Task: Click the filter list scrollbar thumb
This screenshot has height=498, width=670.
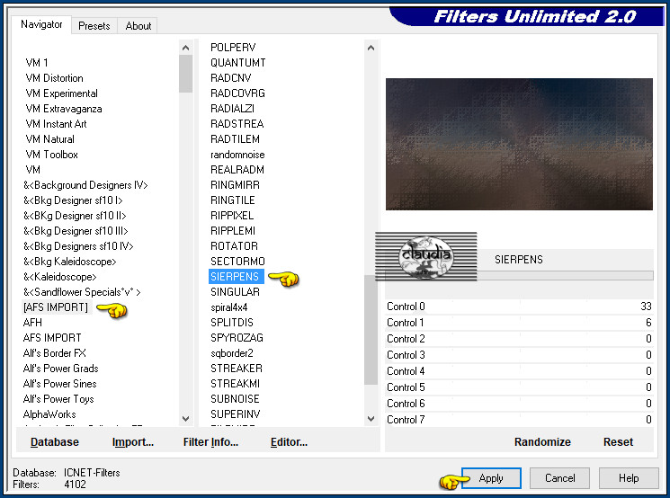Action: tap(371, 330)
